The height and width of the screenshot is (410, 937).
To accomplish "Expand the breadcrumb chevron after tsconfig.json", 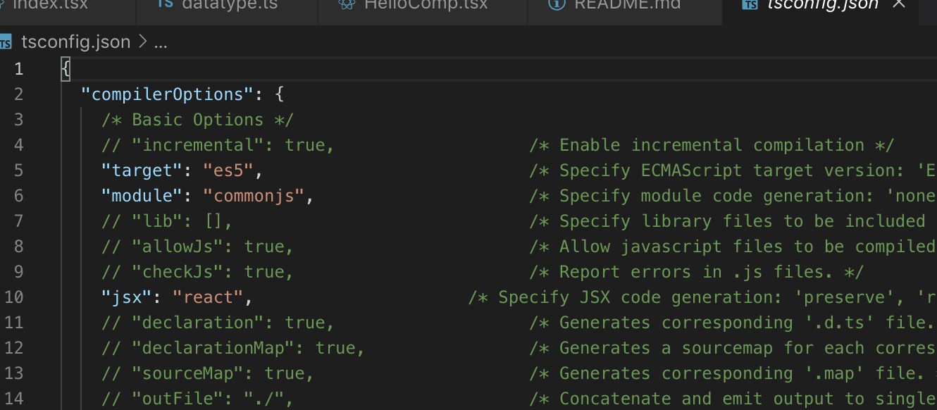I will point(142,42).
